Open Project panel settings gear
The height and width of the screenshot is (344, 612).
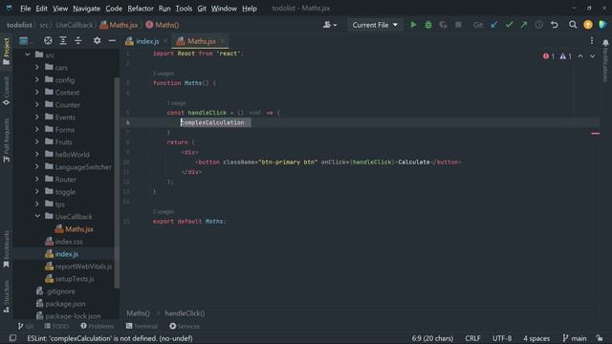tap(97, 40)
